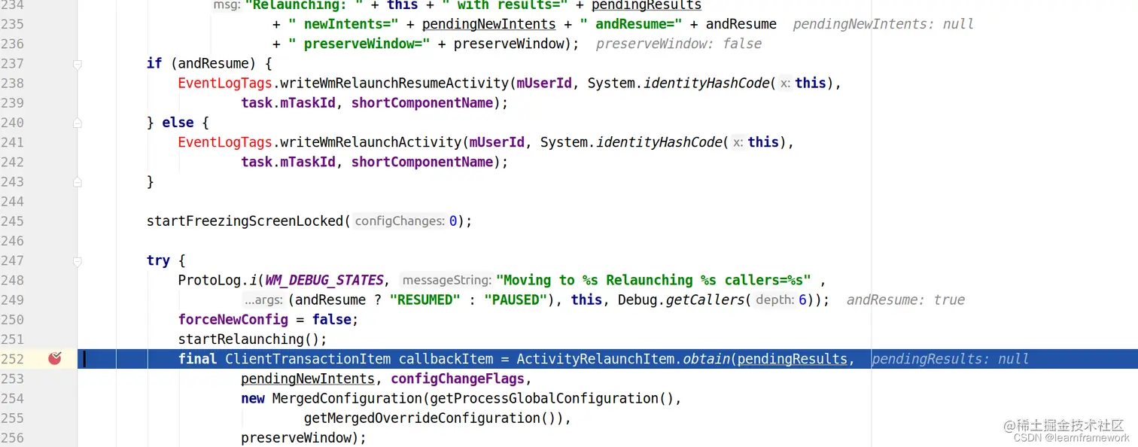
Task: Click forceNewConfig variable
Action: [233, 320]
